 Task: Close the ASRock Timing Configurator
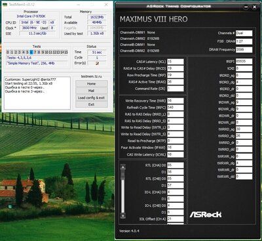[254, 7]
